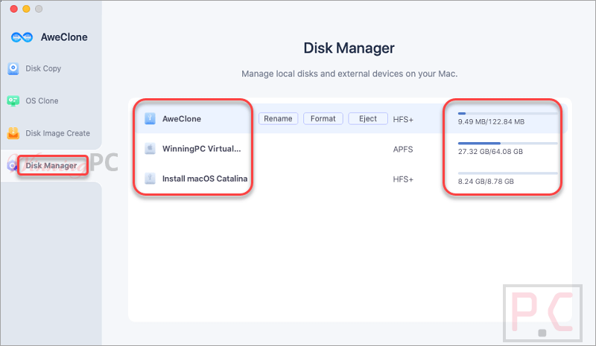Click the Disk Image Create sidebar icon
This screenshot has width=596, height=346.
click(x=13, y=133)
